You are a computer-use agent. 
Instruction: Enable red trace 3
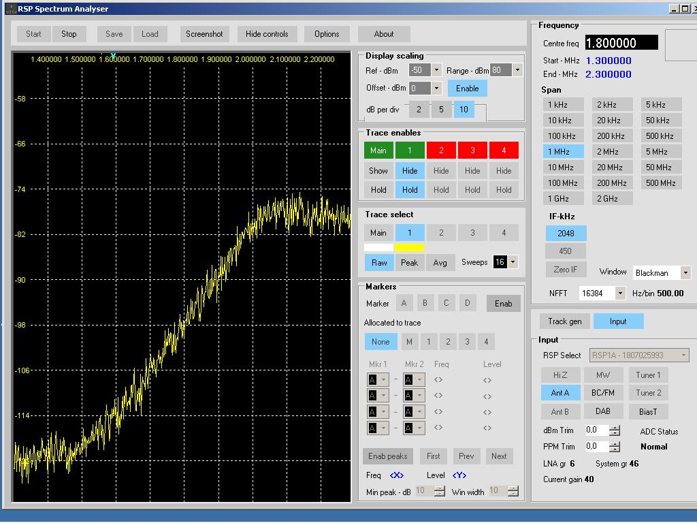pyautogui.click(x=472, y=150)
